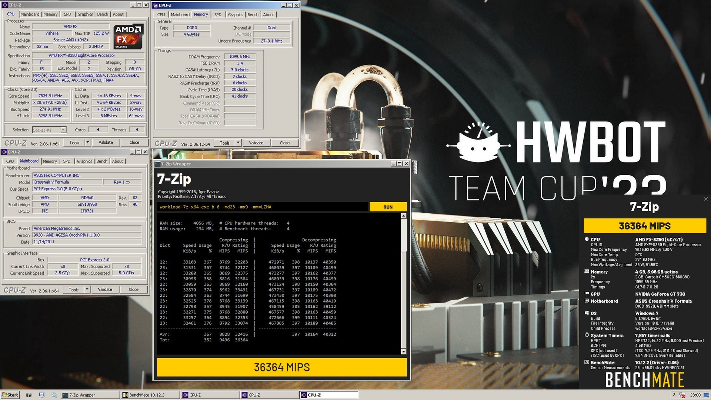Switch to BenchMate 10.12.2 taskbar button

coord(150,395)
